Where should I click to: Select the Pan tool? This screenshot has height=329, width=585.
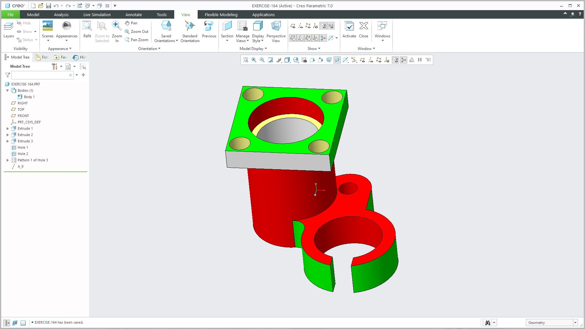tap(131, 23)
